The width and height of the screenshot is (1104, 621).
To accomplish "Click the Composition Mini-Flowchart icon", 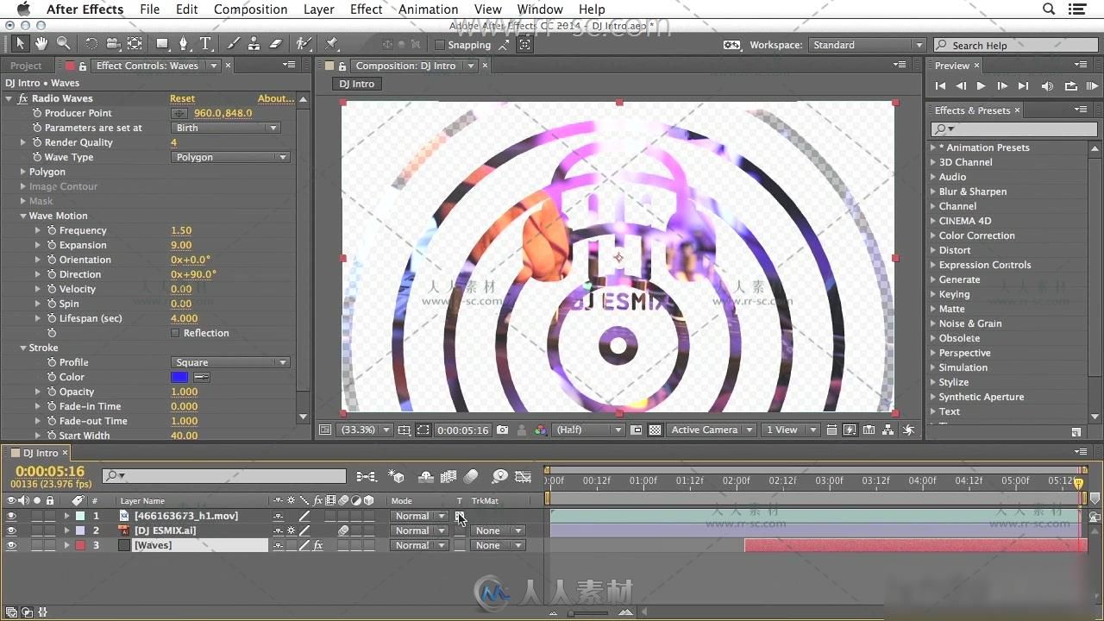I will click(367, 476).
